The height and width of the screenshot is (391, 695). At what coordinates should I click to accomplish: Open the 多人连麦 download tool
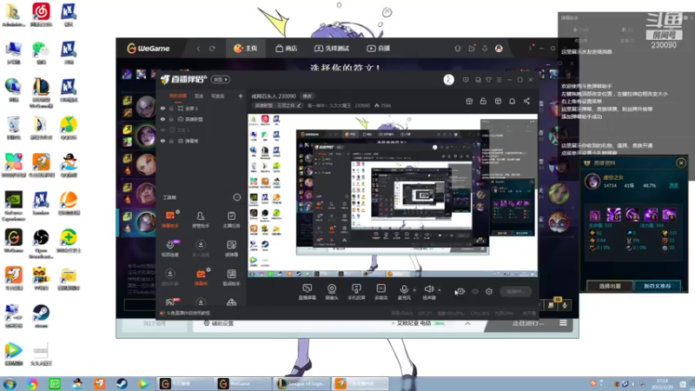click(201, 249)
